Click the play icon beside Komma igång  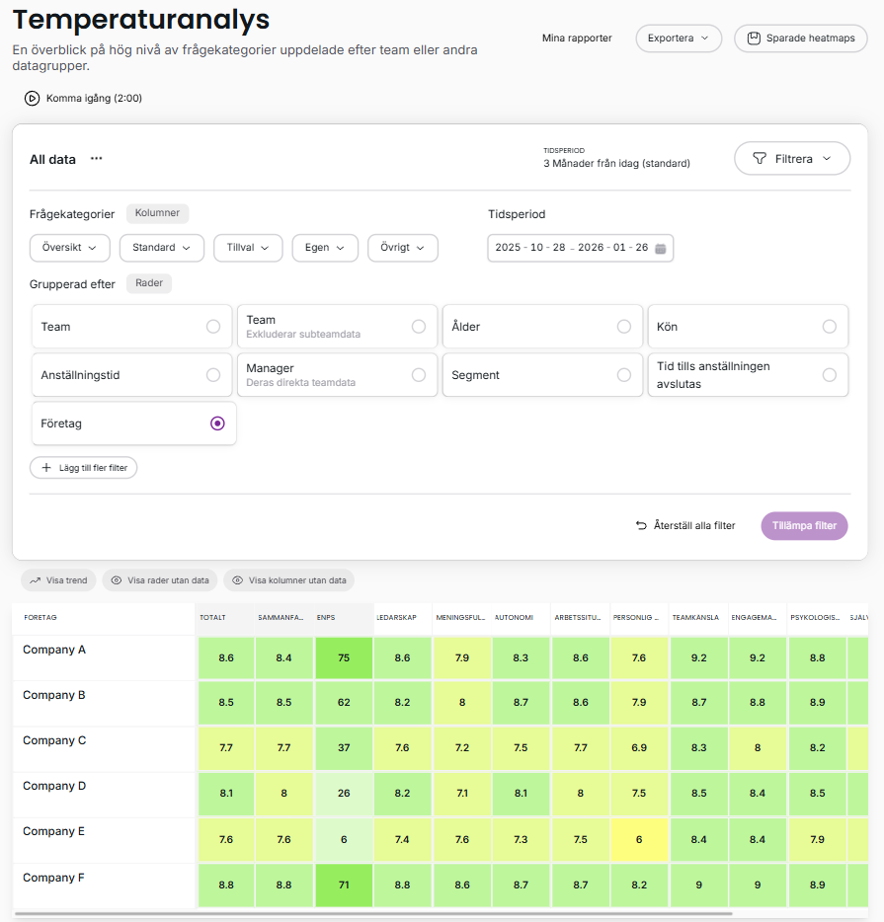coord(32,99)
